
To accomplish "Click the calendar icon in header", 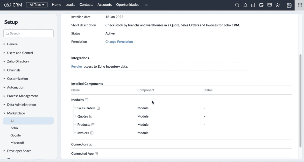I will click(261, 5).
